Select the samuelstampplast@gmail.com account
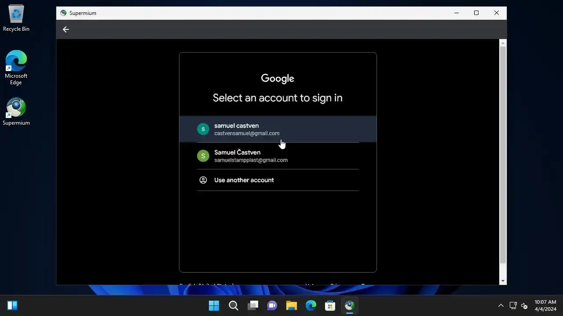The width and height of the screenshot is (563, 316). pos(278,156)
